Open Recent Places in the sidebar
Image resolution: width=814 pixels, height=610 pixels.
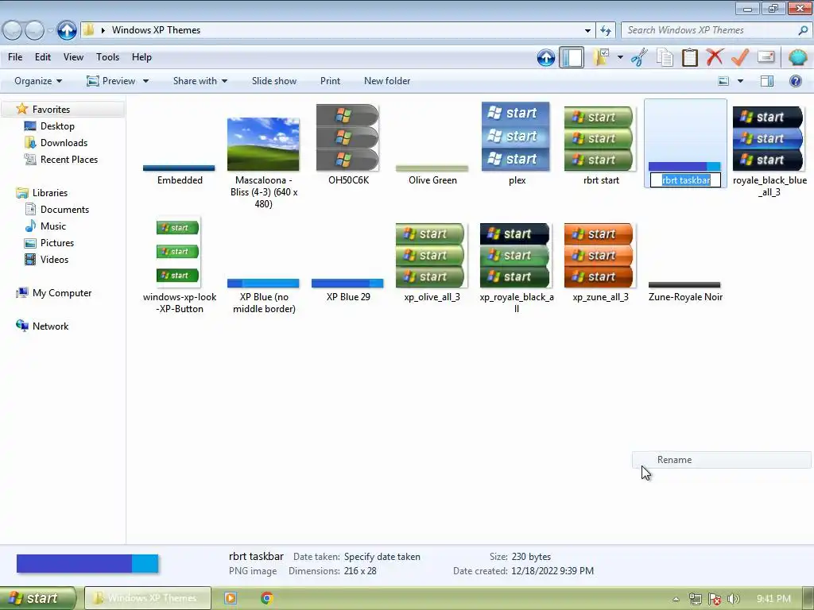(x=69, y=159)
